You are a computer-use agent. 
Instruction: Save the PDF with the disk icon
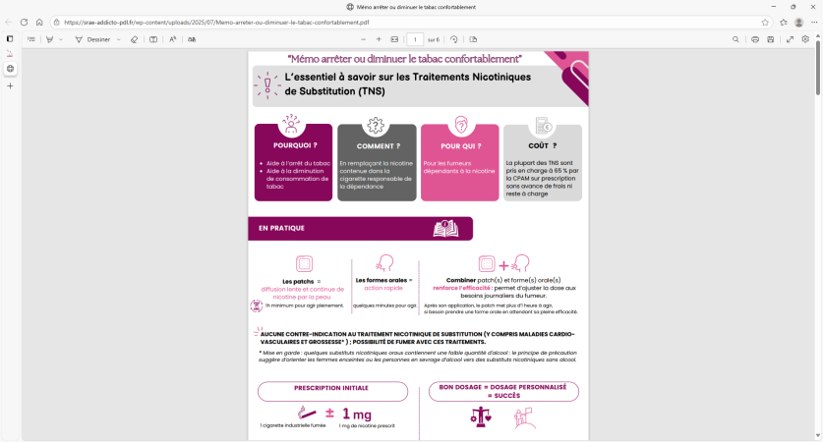pos(771,39)
